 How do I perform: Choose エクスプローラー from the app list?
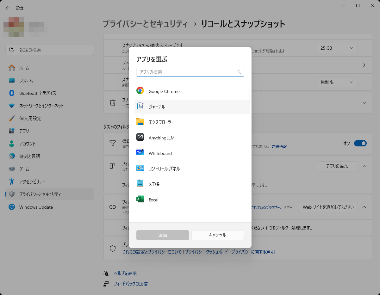tap(162, 122)
